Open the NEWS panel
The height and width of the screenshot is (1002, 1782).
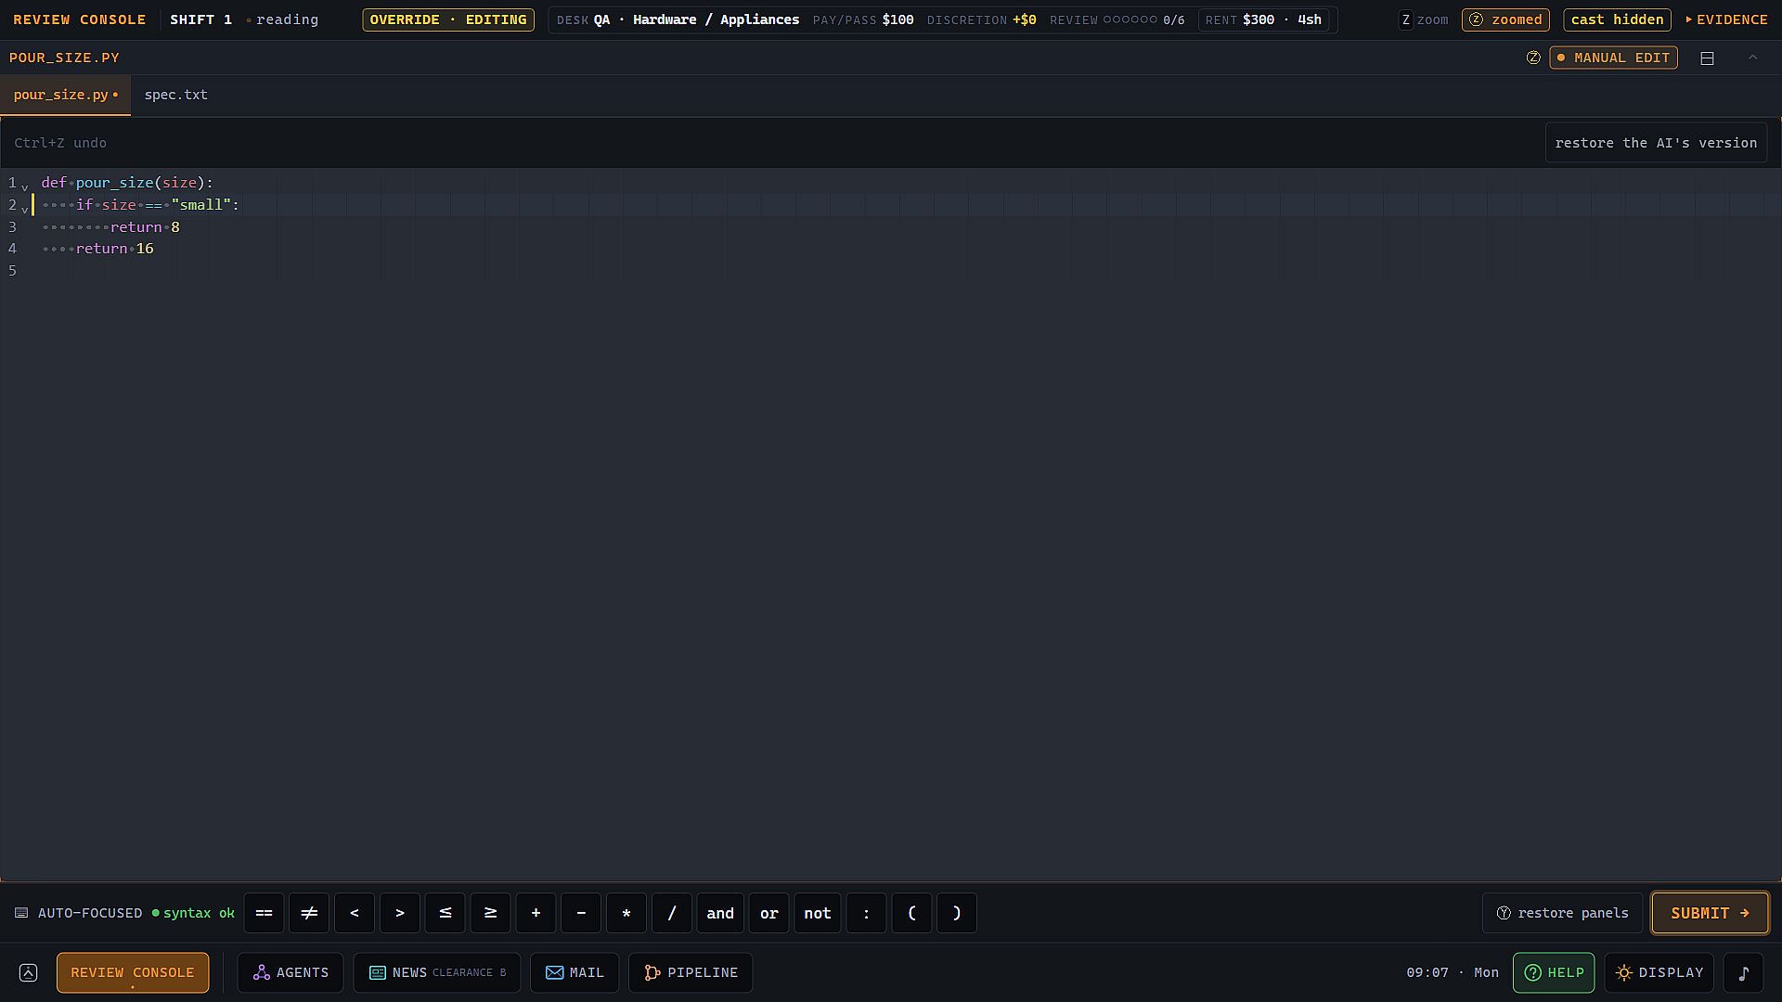click(437, 972)
